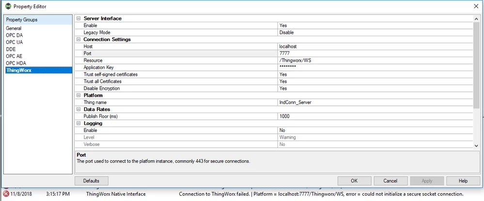Click the red error icon in event log

(6, 194)
